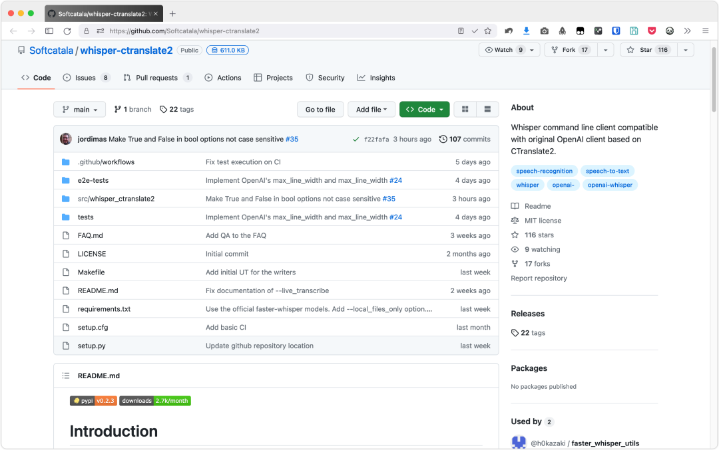
Task: Open the src/whisper_ctranslate2 folder
Action: (116, 199)
